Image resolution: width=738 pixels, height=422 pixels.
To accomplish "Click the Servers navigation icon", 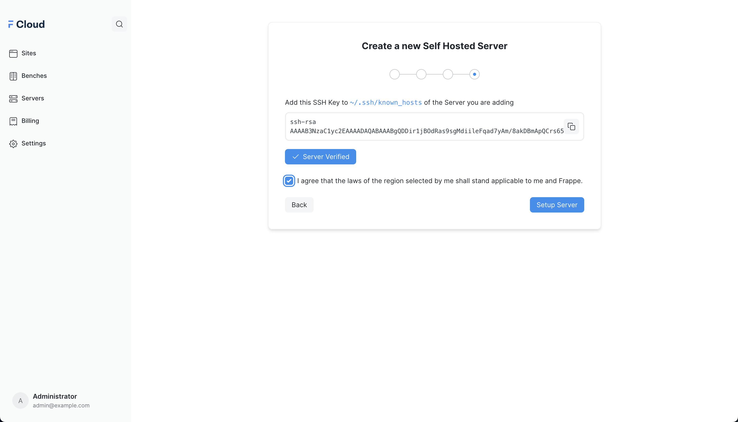I will point(13,98).
